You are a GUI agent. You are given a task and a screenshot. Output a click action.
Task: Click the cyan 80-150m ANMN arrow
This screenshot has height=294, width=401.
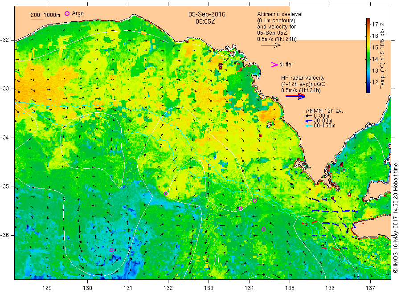click(309, 126)
